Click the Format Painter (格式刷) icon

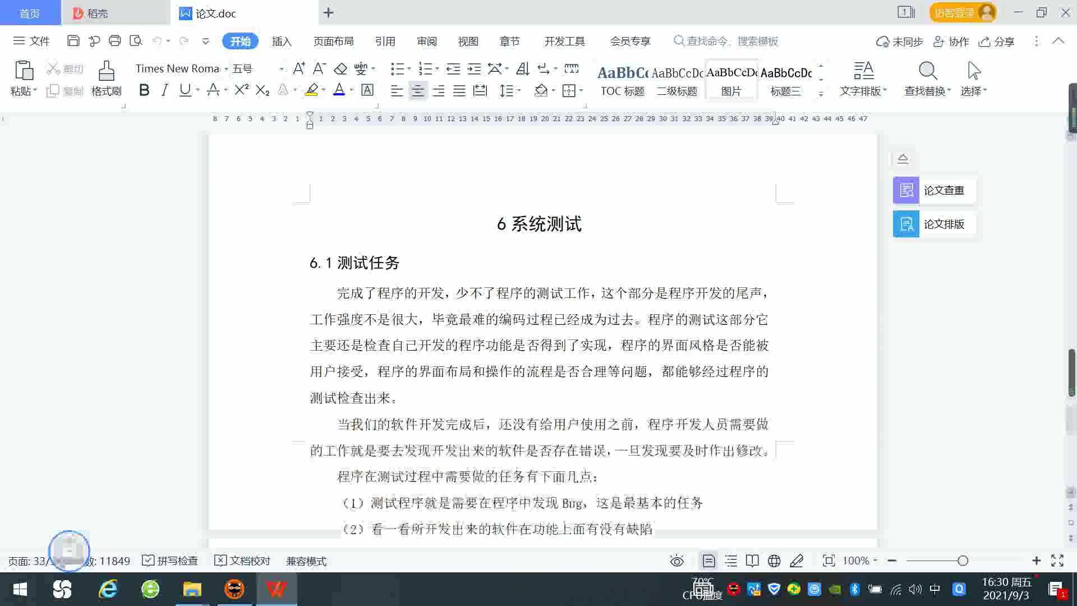tap(106, 72)
